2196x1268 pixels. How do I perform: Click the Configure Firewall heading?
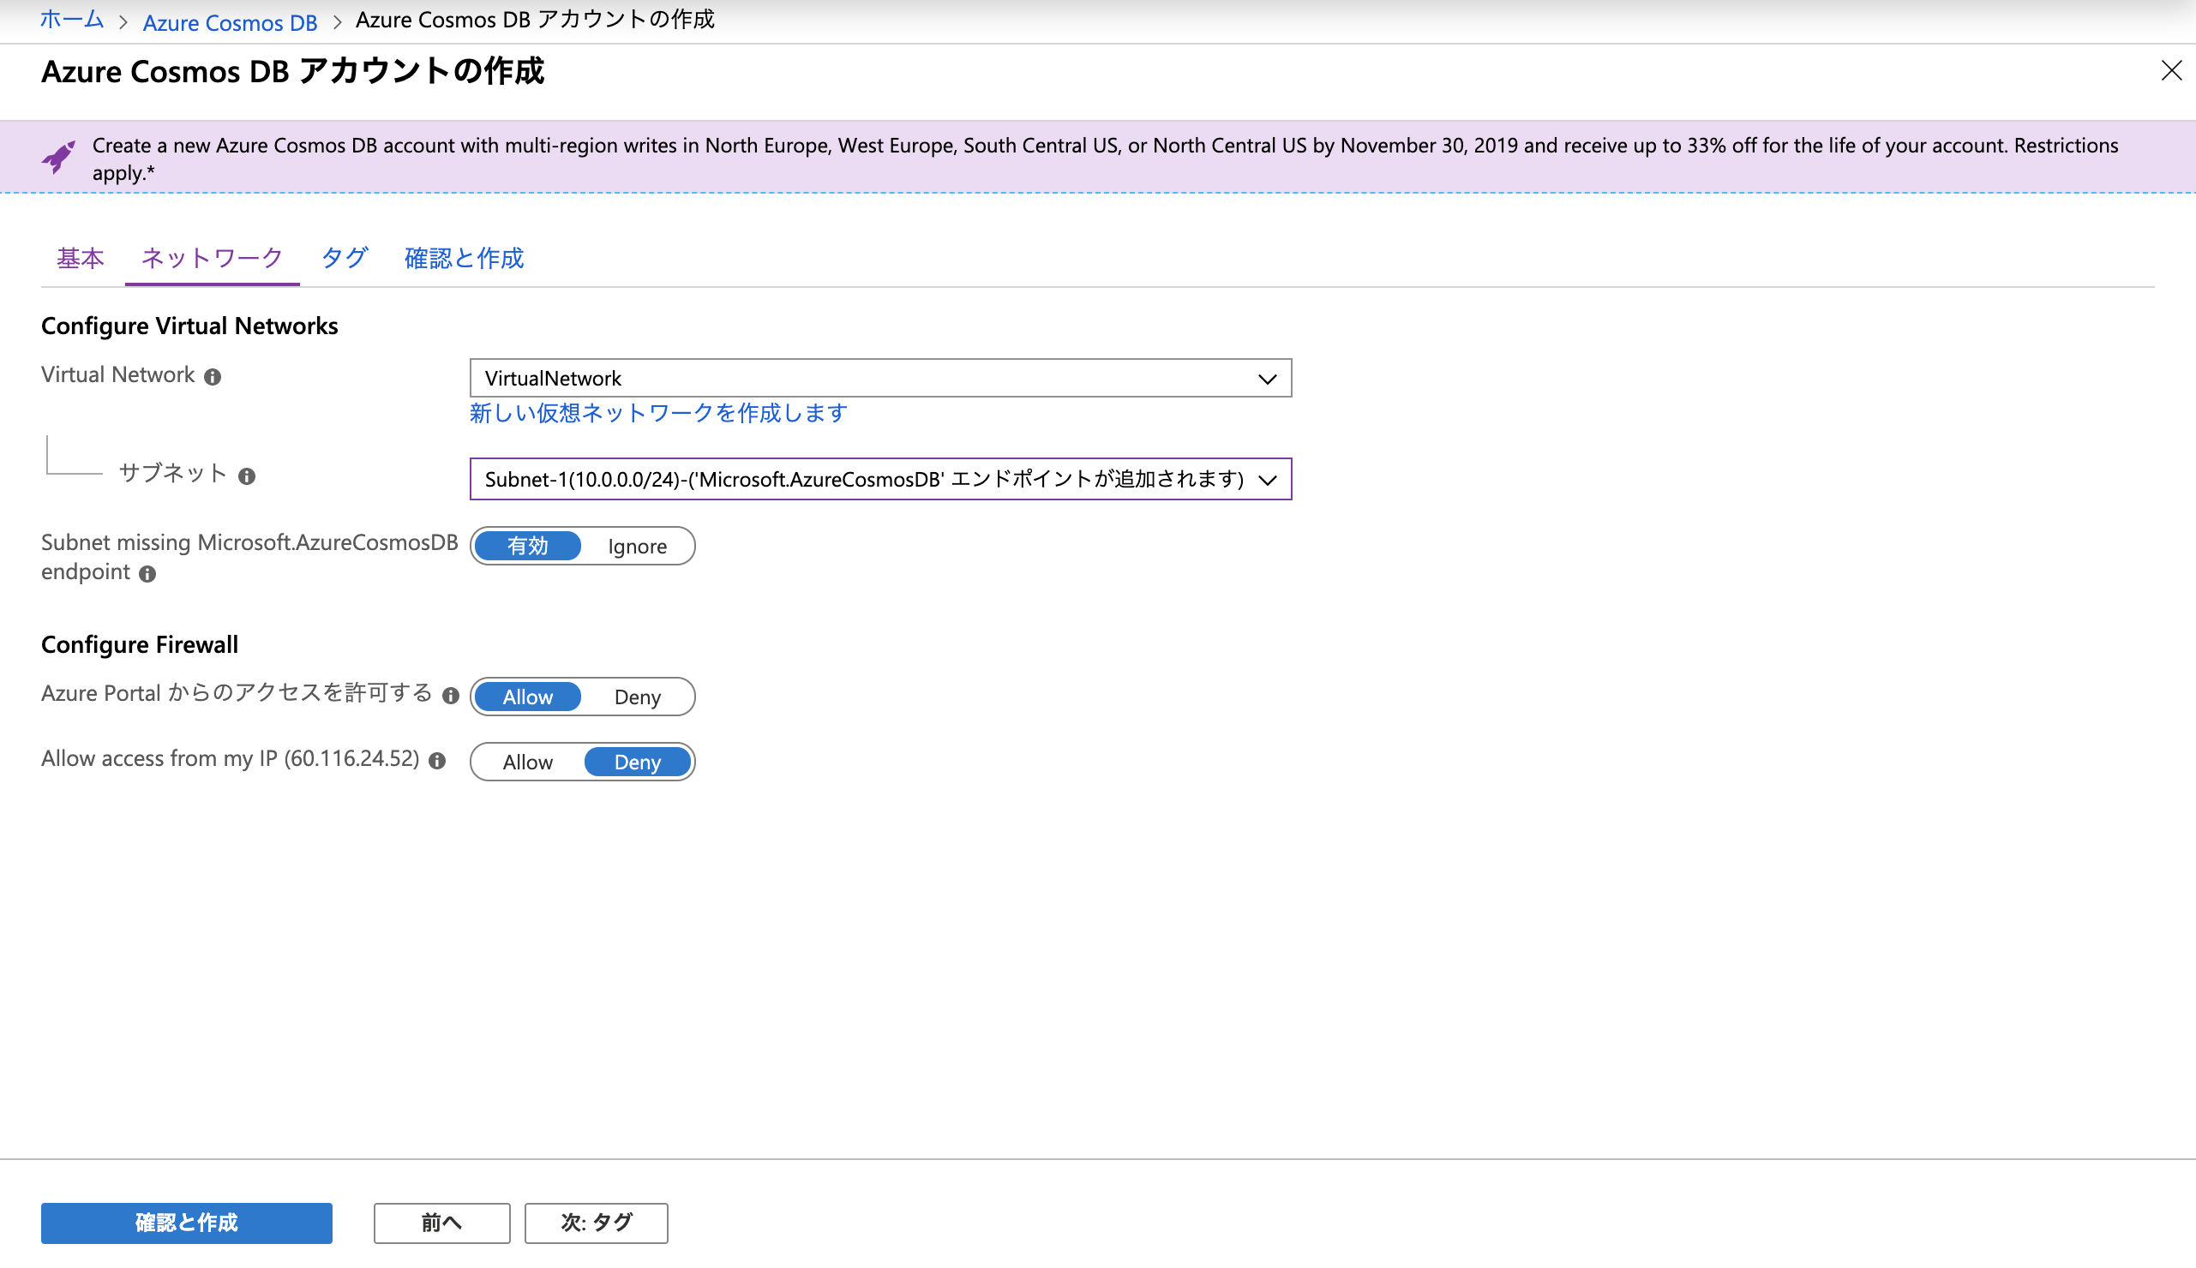tap(140, 644)
